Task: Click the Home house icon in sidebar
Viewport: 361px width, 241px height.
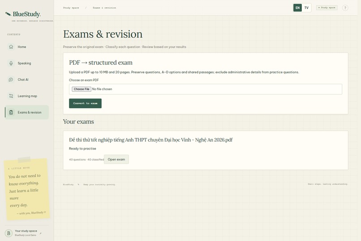Action: [11, 47]
